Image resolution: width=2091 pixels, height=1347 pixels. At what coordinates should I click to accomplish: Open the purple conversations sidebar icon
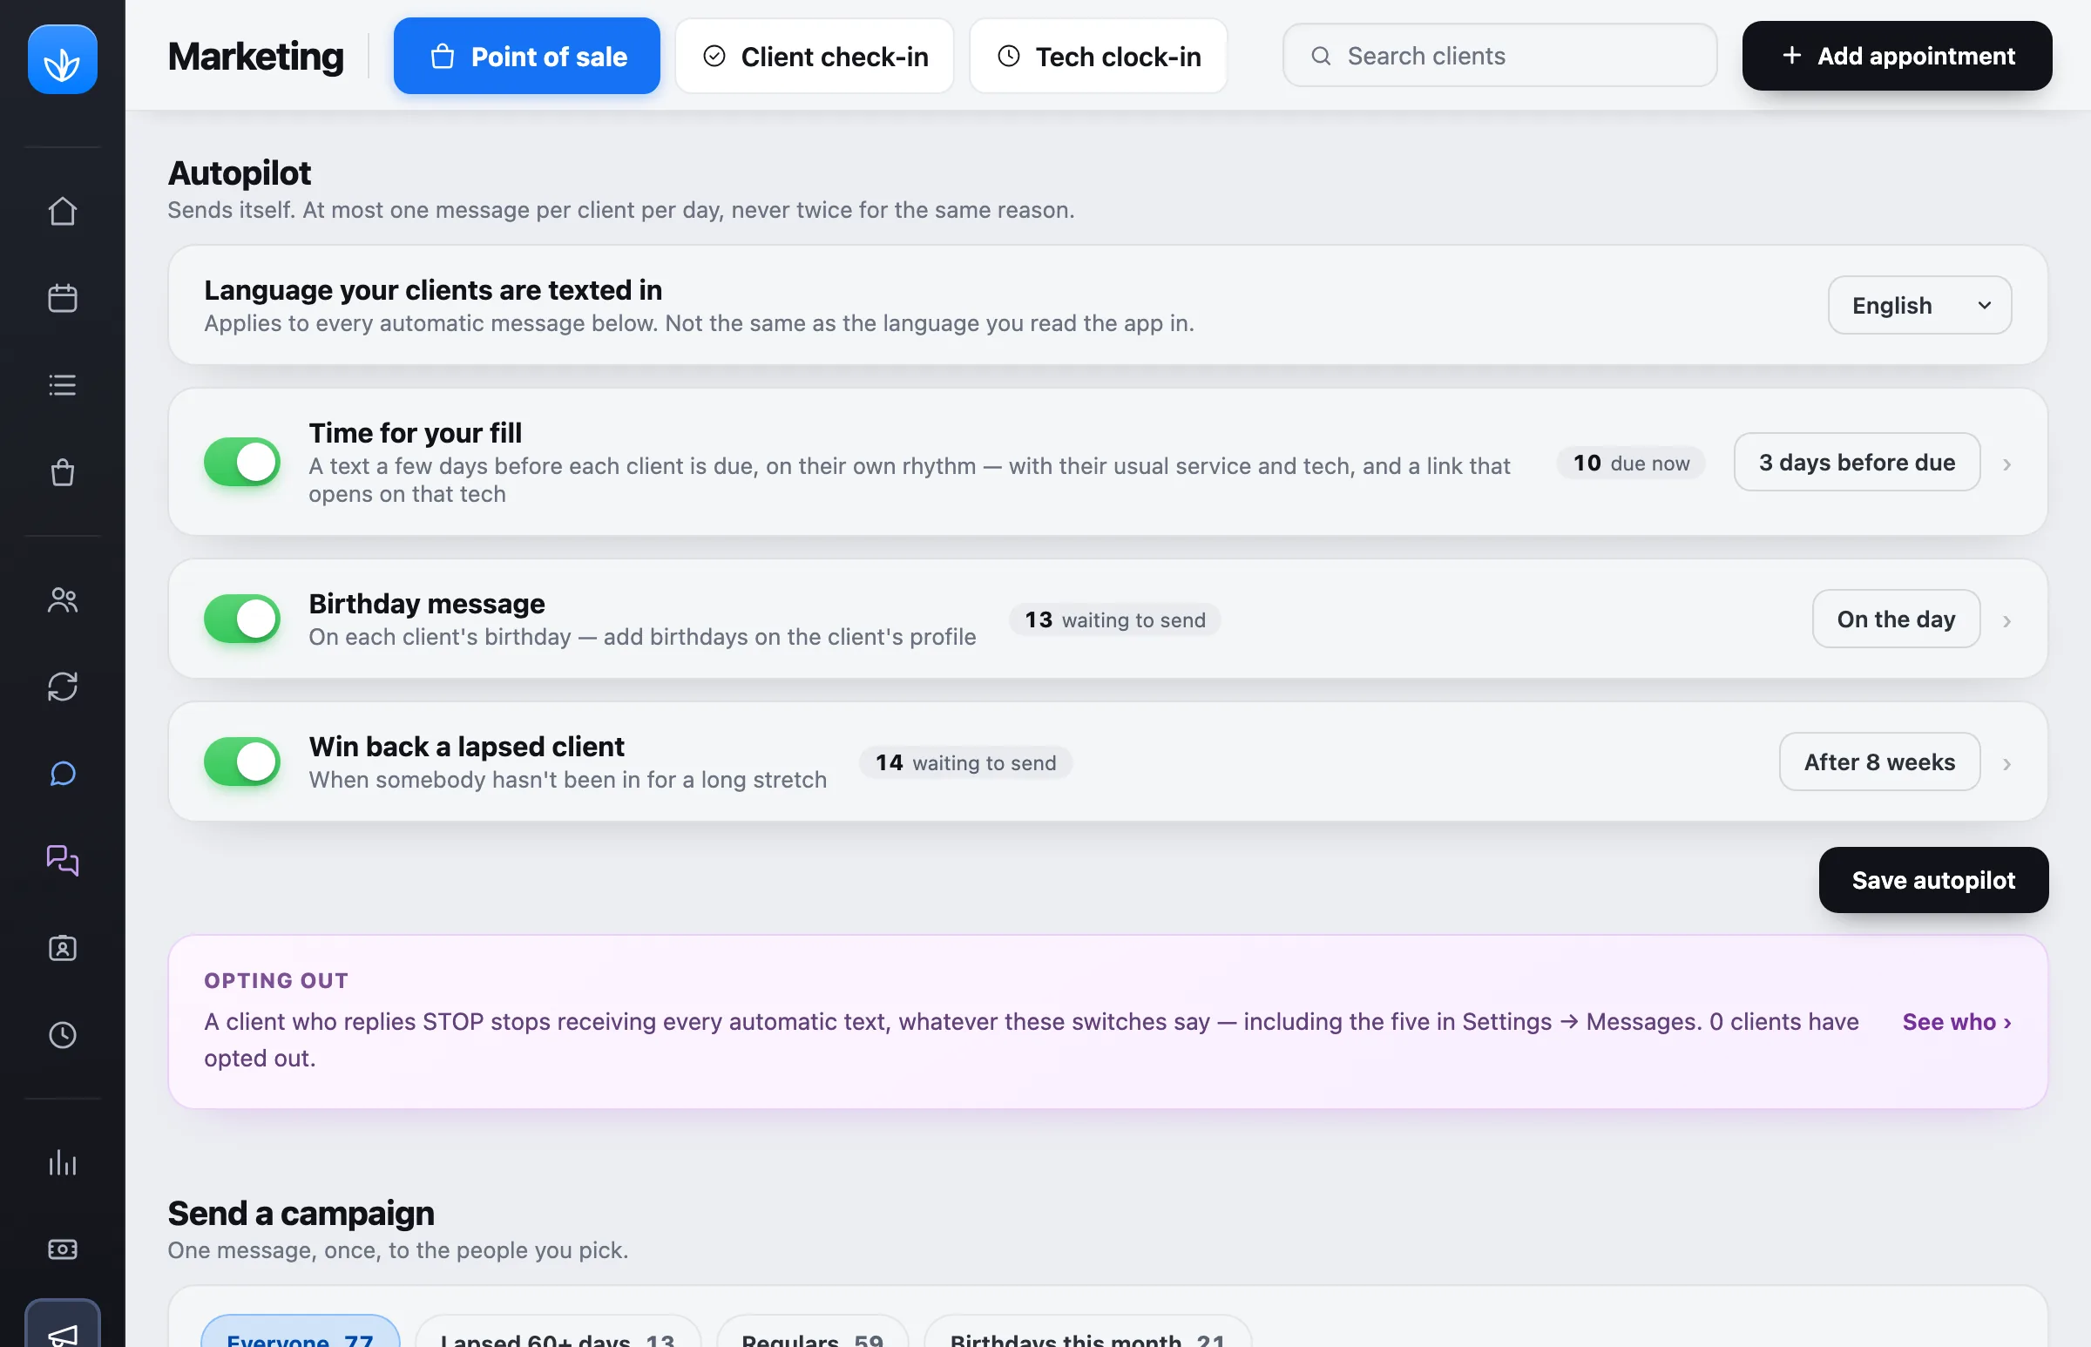click(x=62, y=861)
